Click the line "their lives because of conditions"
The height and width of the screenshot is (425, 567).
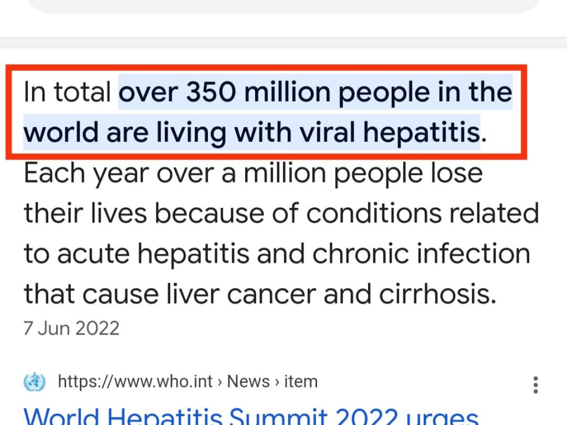281,213
